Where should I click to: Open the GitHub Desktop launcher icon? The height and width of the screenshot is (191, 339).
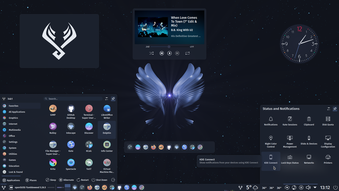(71, 112)
